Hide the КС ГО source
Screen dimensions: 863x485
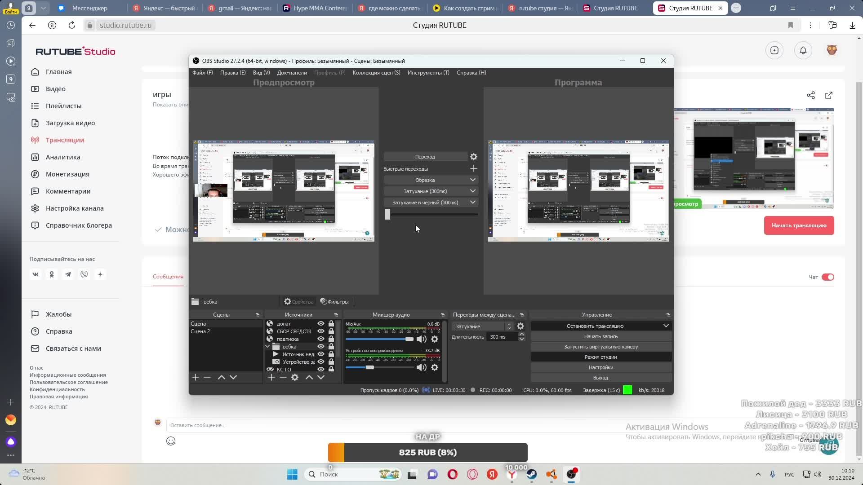click(321, 370)
